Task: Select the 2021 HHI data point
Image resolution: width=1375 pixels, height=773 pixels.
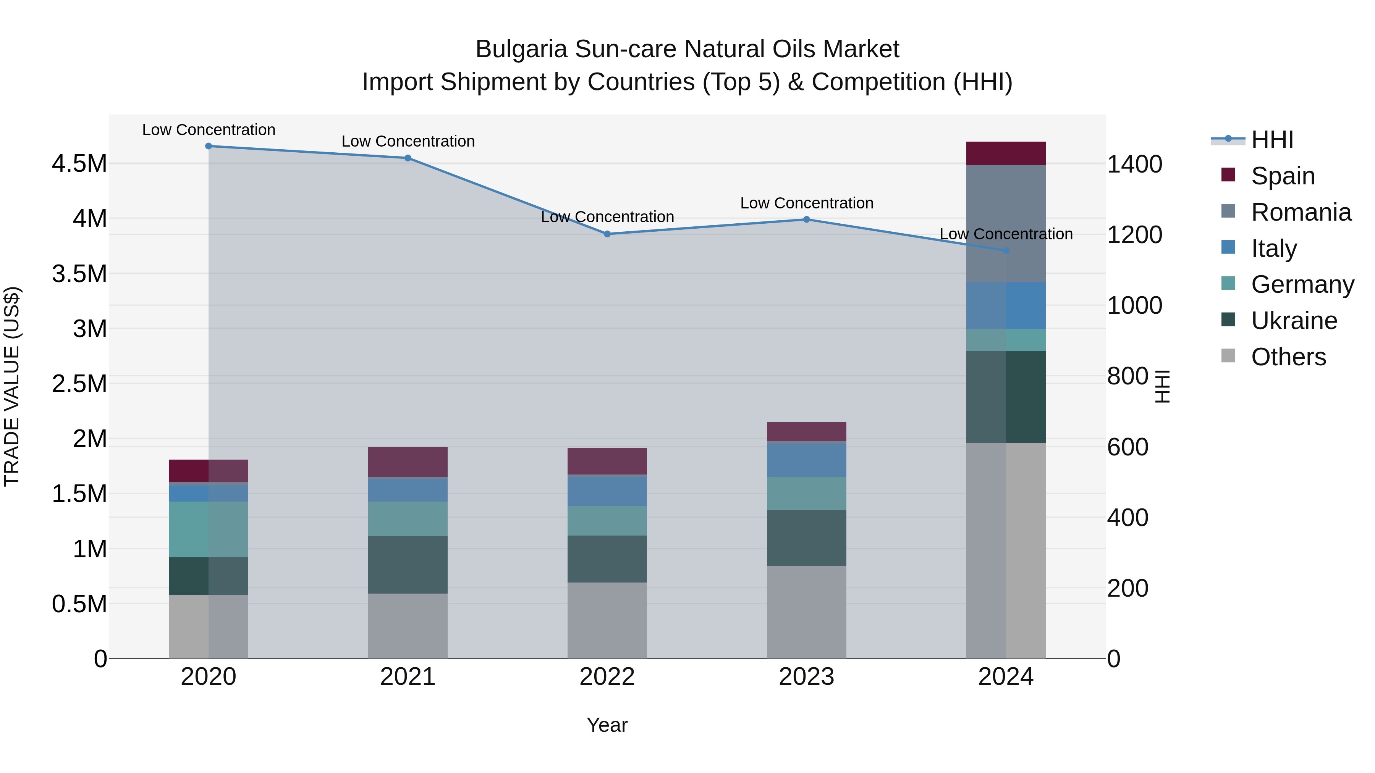Action: pos(408,158)
